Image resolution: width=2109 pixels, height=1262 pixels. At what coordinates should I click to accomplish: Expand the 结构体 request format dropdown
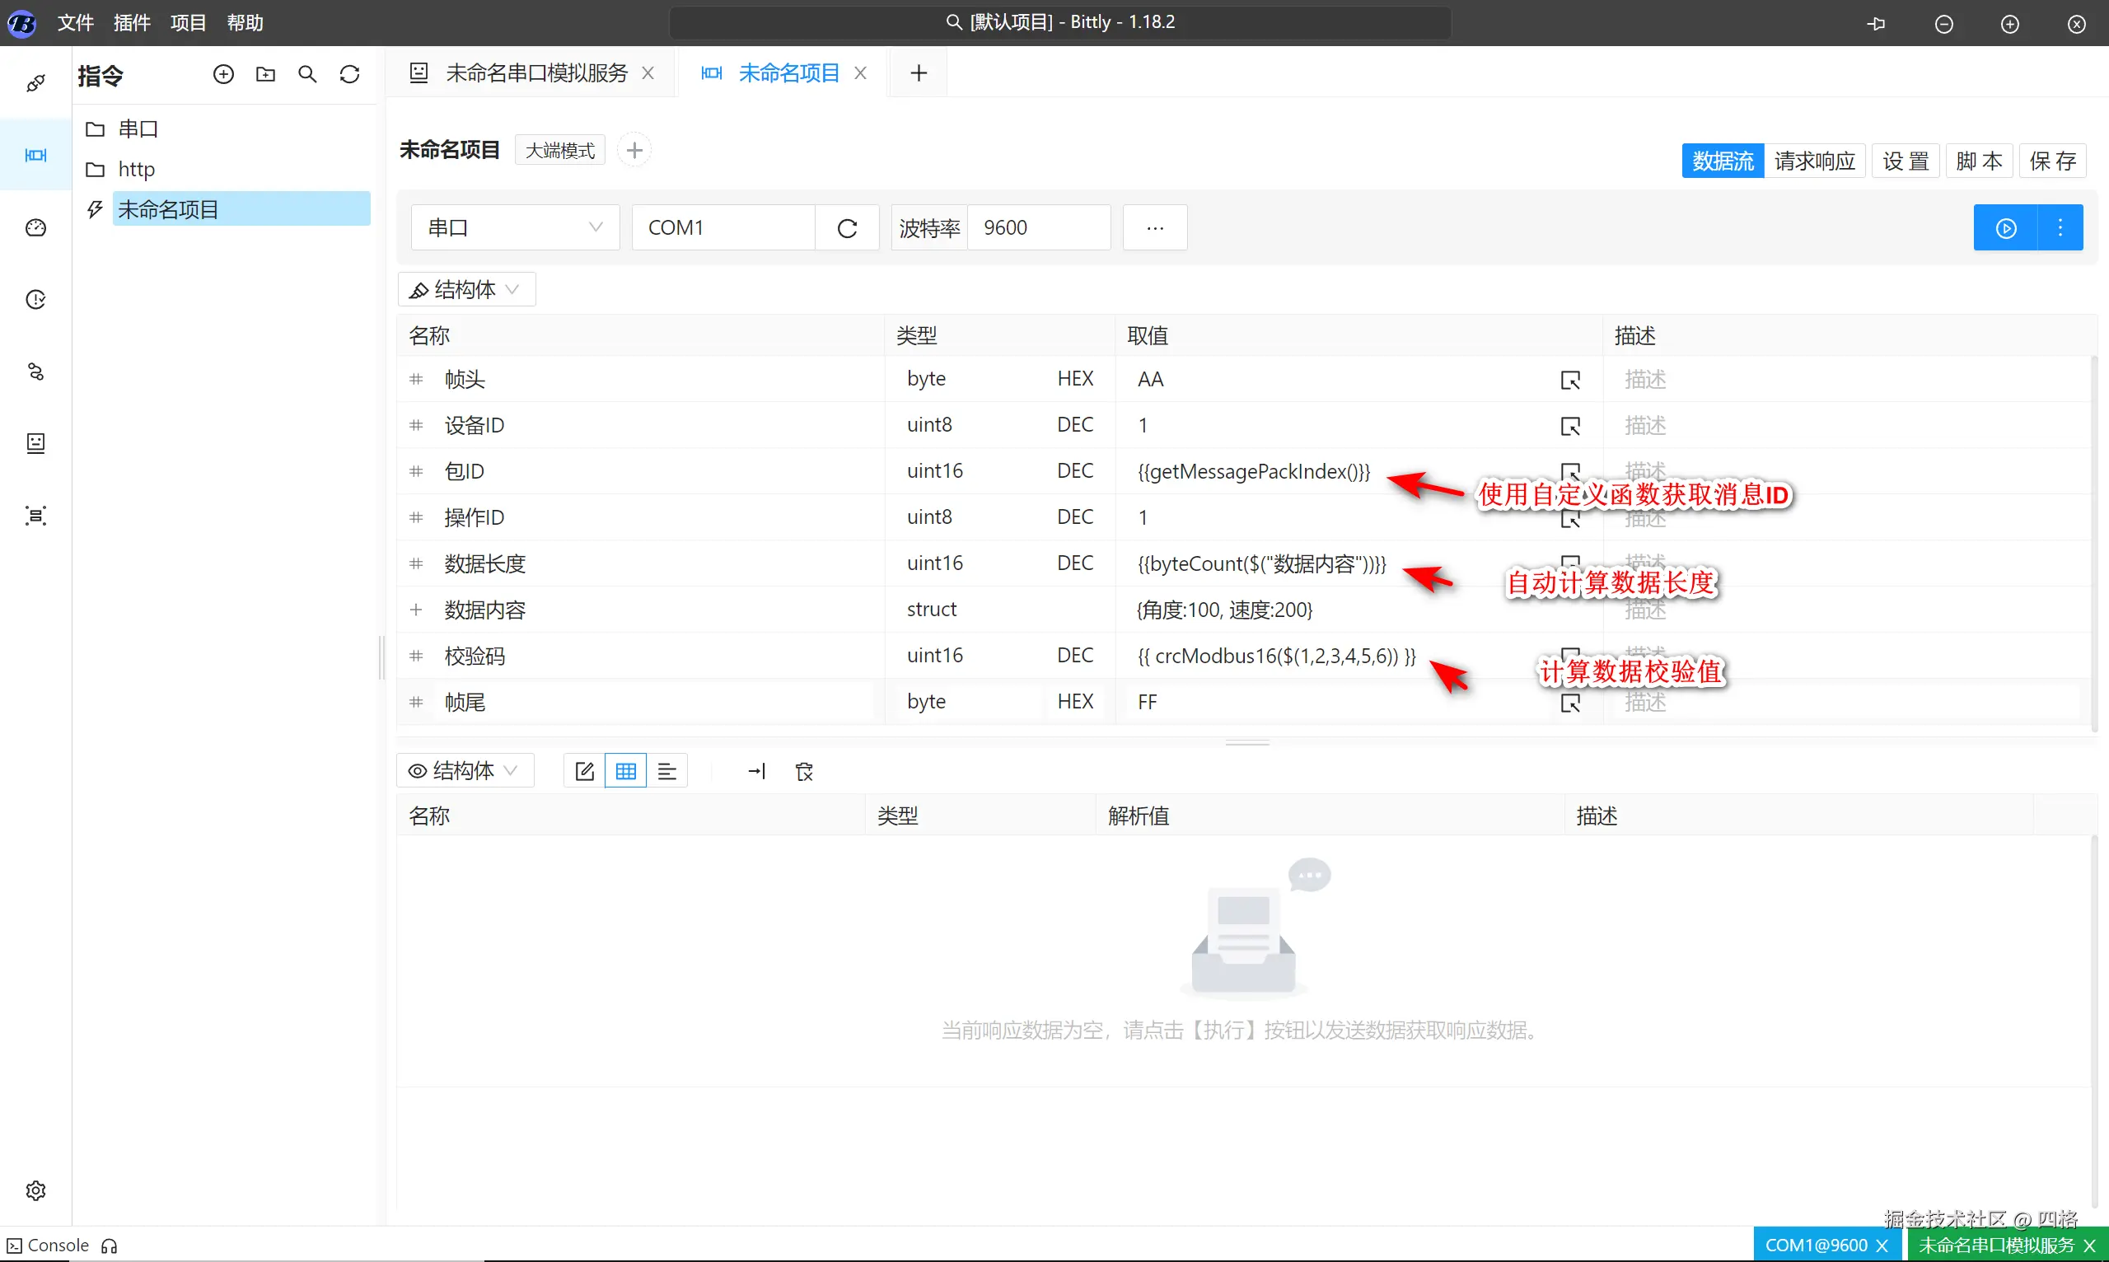pyautogui.click(x=466, y=290)
